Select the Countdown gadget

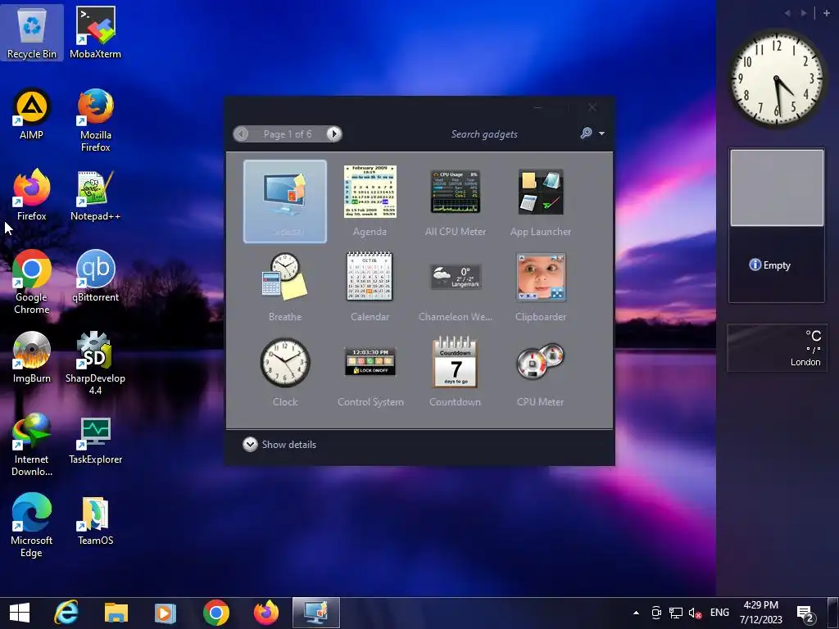pos(456,371)
